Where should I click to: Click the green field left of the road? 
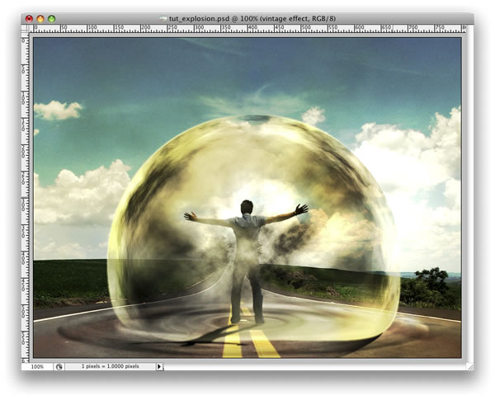click(71, 281)
